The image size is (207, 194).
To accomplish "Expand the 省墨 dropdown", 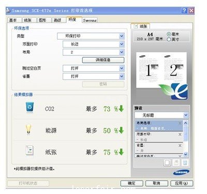I will coord(94,76).
